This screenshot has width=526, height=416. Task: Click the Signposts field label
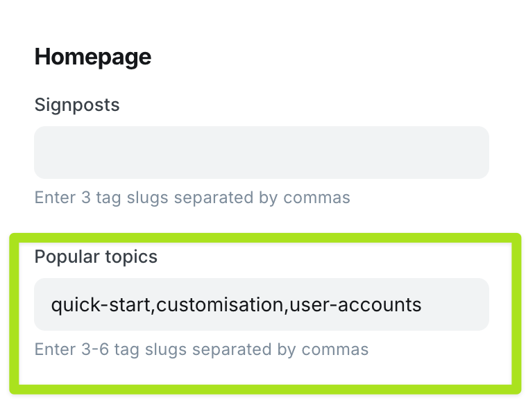tap(77, 105)
